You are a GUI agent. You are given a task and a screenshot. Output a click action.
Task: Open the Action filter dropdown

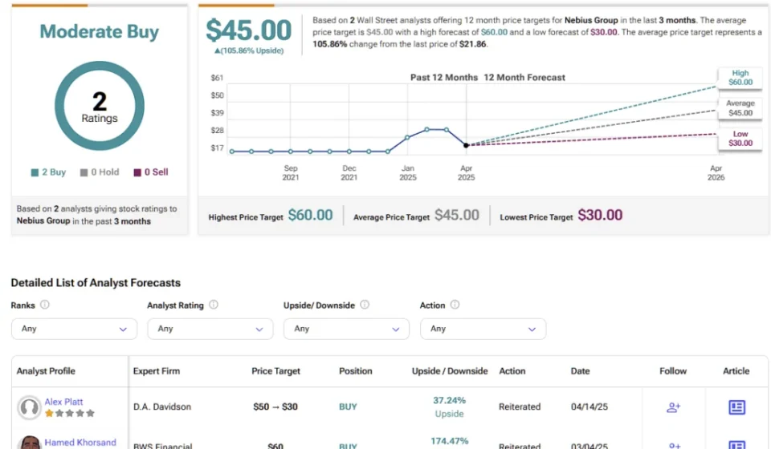pos(483,329)
